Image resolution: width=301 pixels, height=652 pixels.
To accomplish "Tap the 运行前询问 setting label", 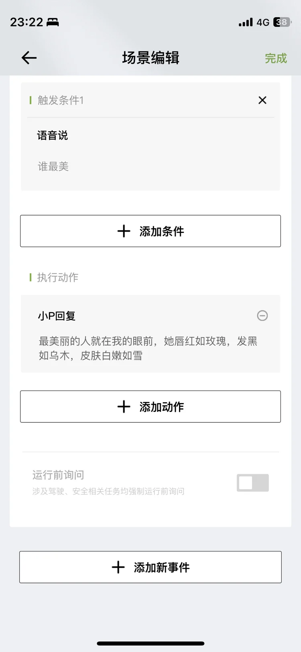I will (x=58, y=475).
